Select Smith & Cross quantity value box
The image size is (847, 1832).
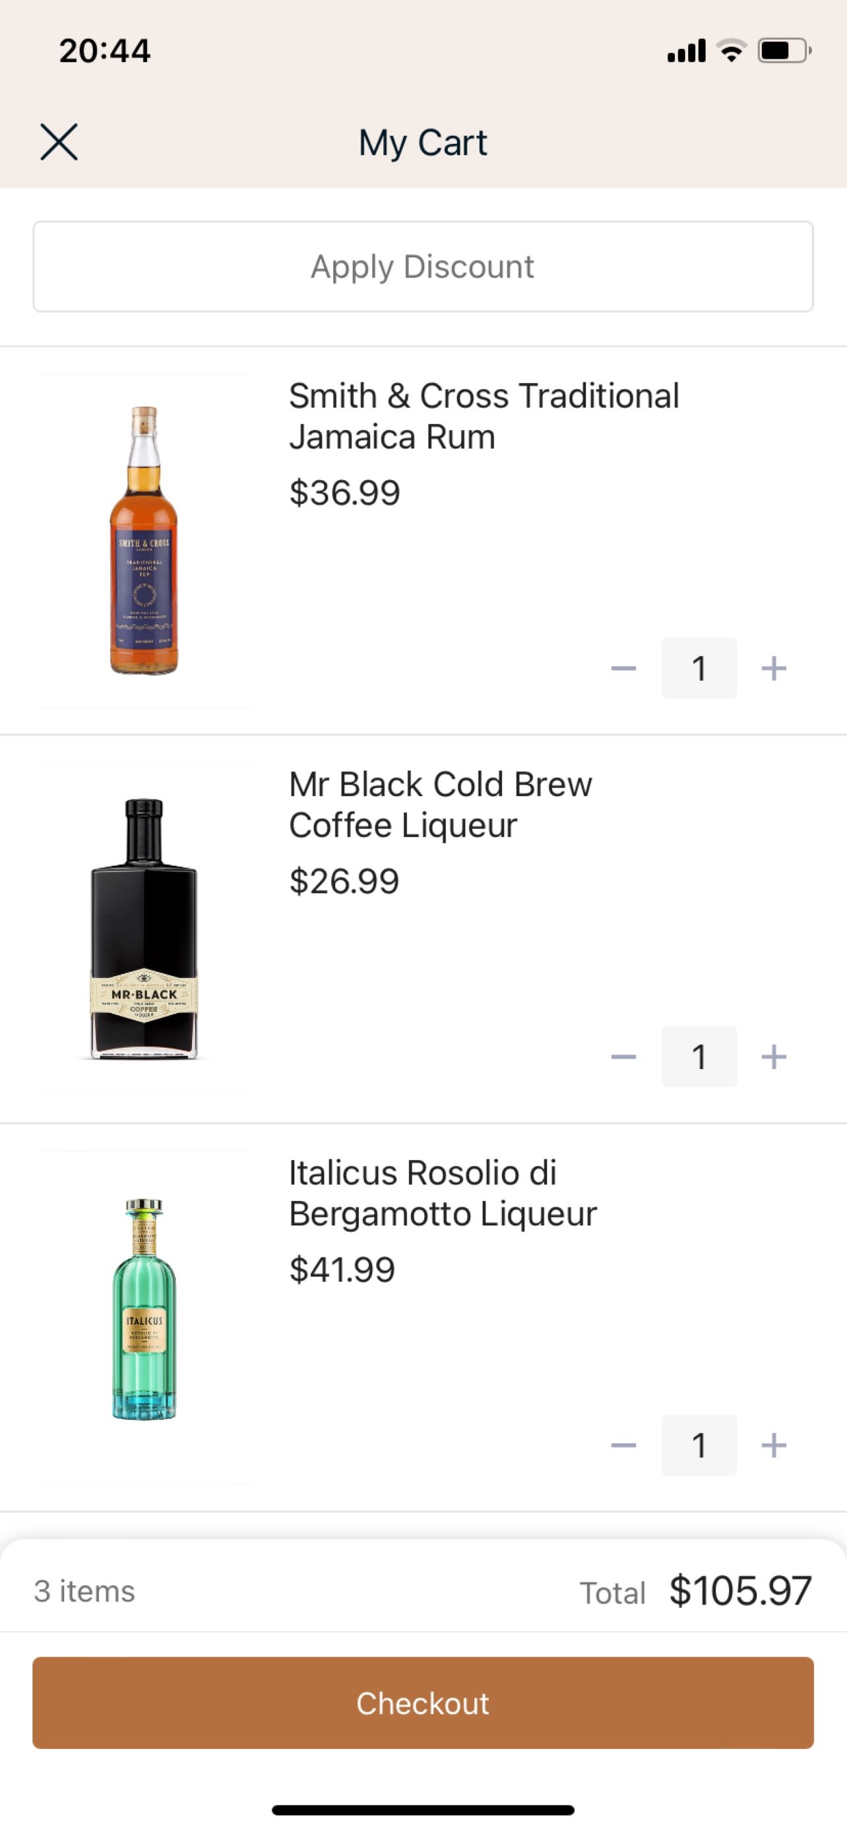699,669
